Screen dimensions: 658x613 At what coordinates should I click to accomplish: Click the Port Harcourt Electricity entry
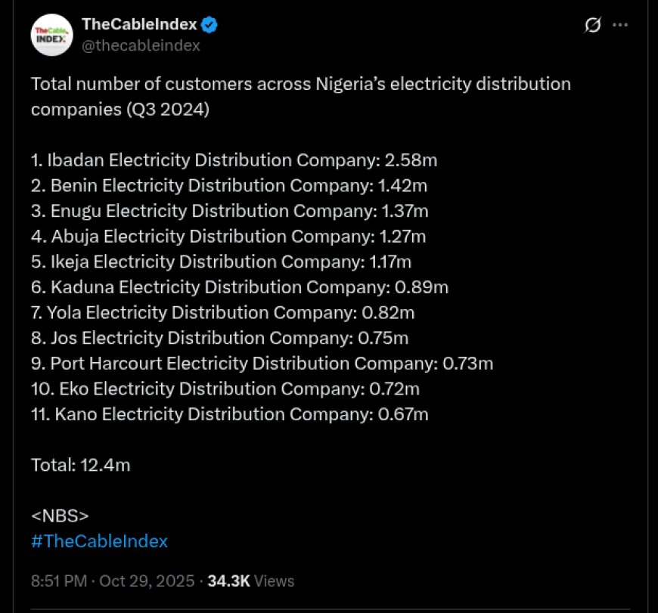click(261, 363)
